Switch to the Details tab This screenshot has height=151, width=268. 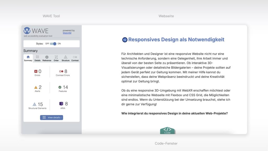tap(37, 58)
